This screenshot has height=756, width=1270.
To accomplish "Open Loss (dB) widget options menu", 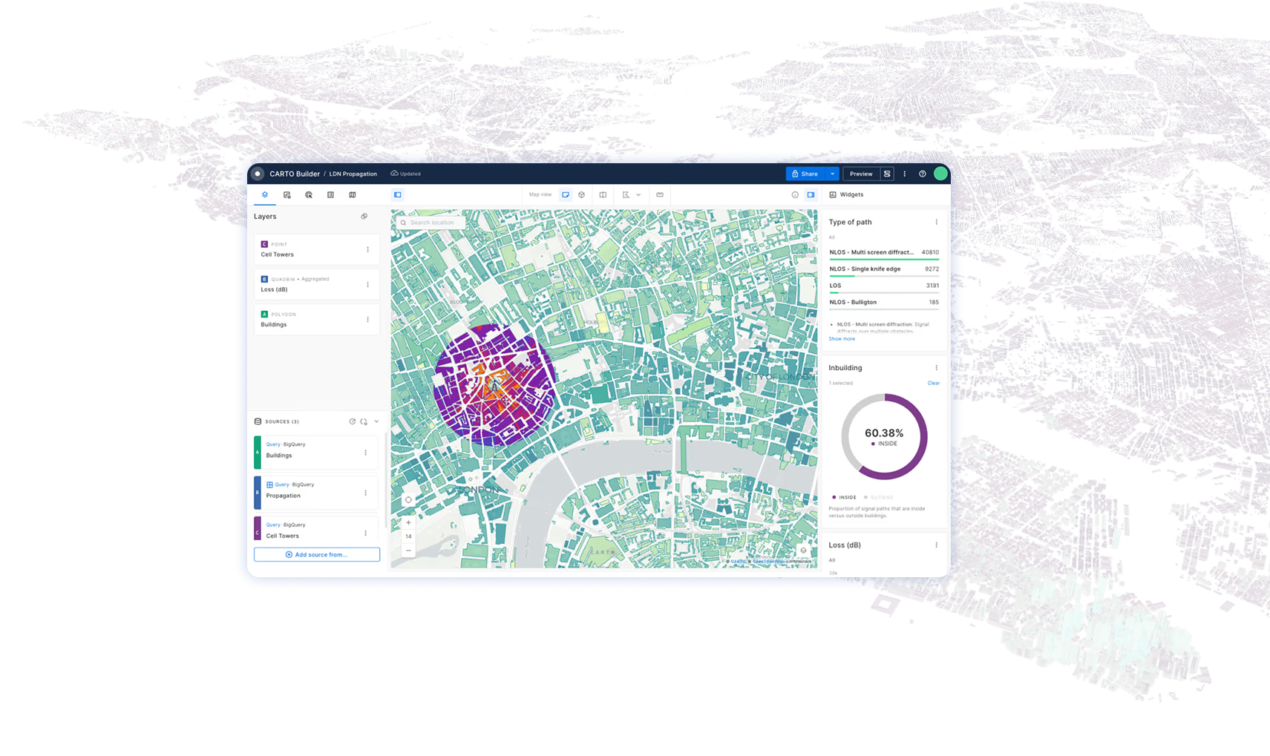I will (936, 545).
